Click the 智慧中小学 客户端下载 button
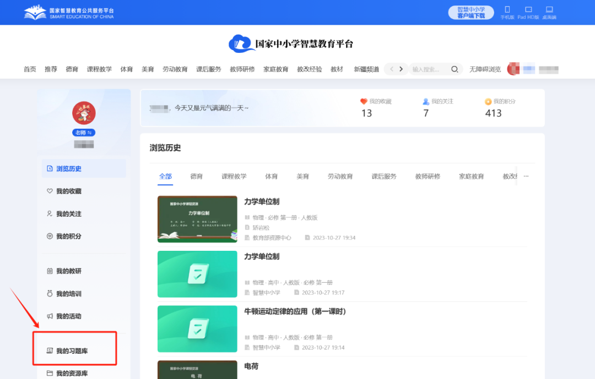Viewport: 595px width, 379px height. click(471, 13)
